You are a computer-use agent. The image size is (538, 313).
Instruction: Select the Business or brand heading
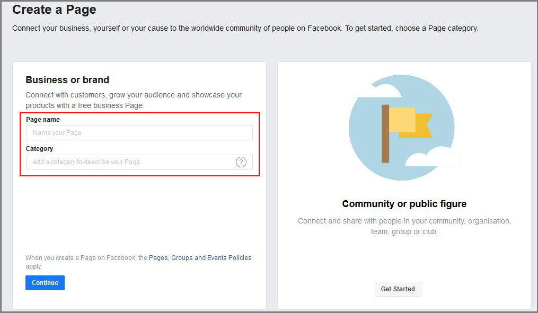[67, 80]
